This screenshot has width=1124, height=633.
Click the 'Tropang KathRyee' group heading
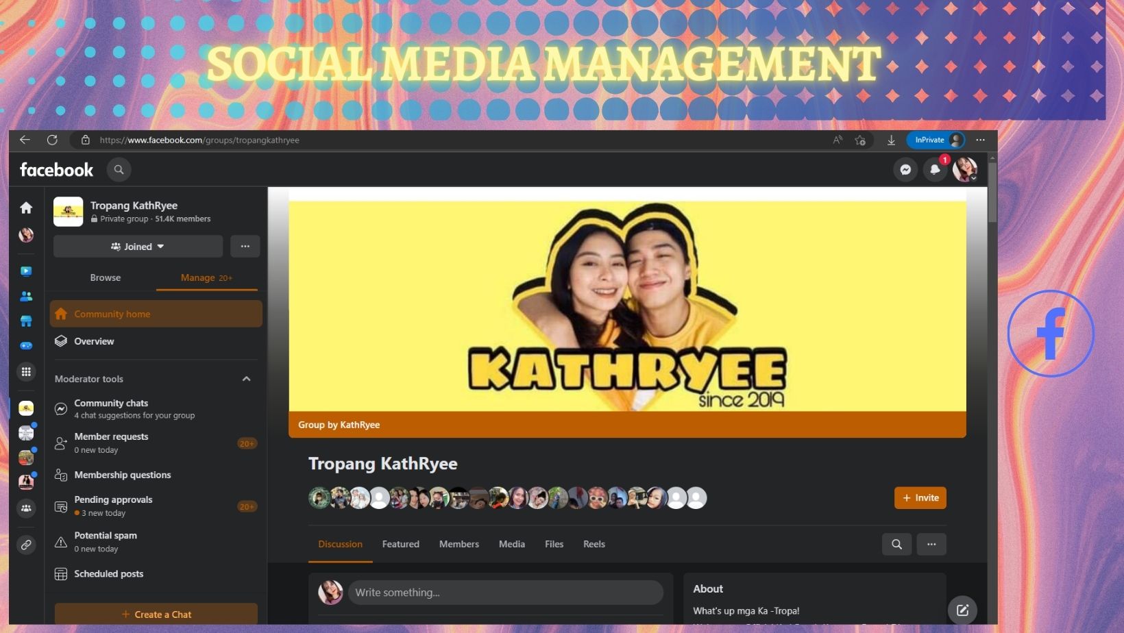[382, 464]
